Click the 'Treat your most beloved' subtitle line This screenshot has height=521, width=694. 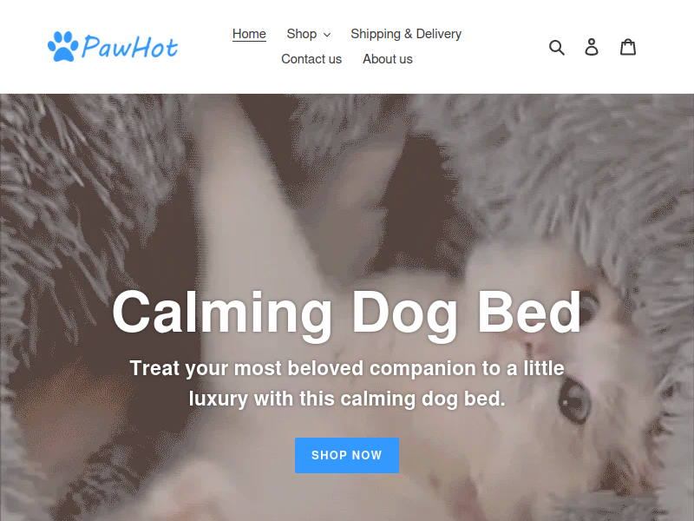347,368
